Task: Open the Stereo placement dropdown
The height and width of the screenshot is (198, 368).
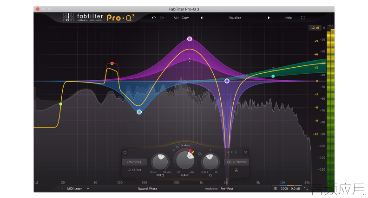Action: (x=237, y=162)
